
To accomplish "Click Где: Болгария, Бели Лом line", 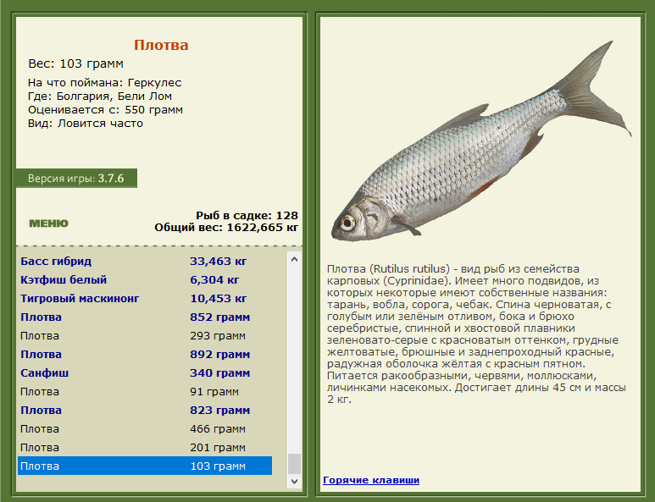I will click(100, 97).
